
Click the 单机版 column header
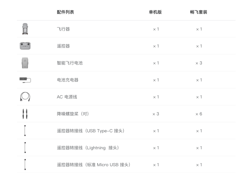[x=155, y=12]
